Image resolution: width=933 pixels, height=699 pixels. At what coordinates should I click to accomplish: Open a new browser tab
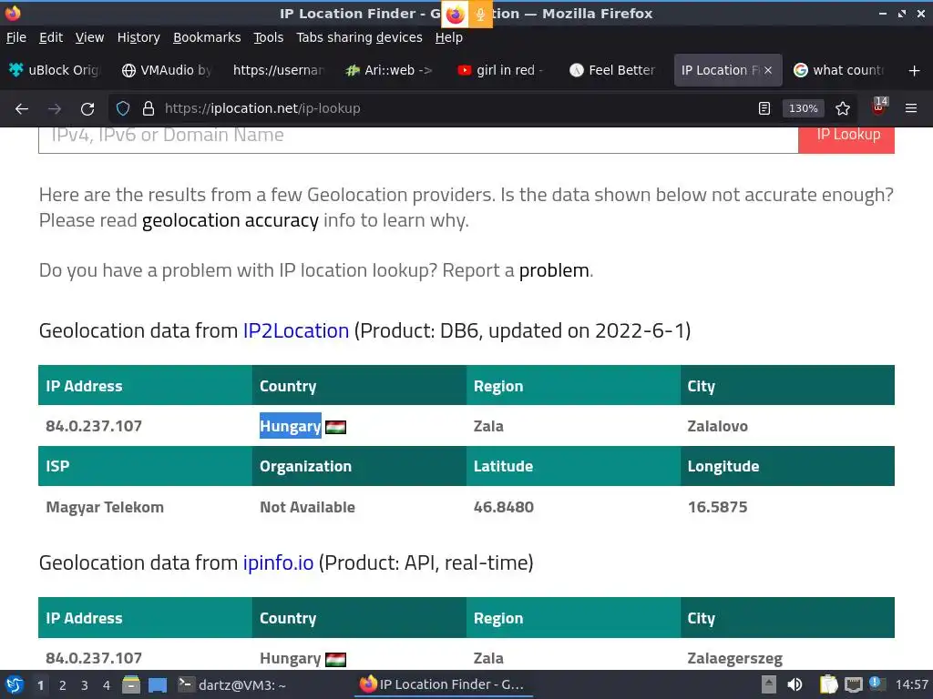click(915, 71)
